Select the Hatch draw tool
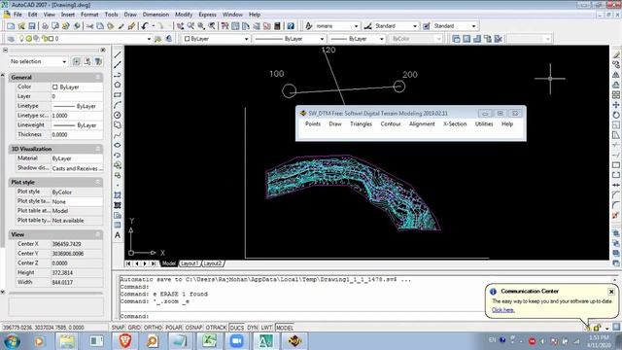The height and width of the screenshot is (350, 622). (118, 195)
